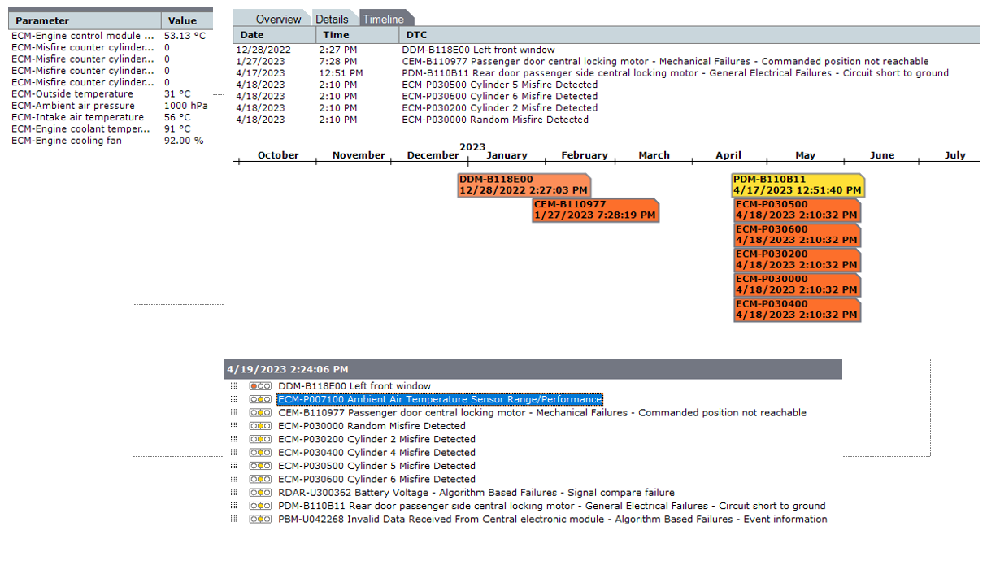Select DDM-B118E00 marker dated 12/28/2022 on timeline
This screenshot has height=561, width=1000.
point(523,185)
